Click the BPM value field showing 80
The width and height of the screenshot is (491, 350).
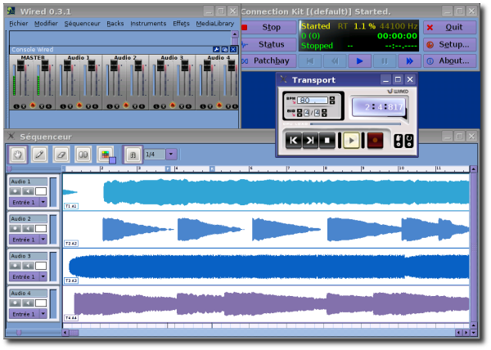(313, 100)
